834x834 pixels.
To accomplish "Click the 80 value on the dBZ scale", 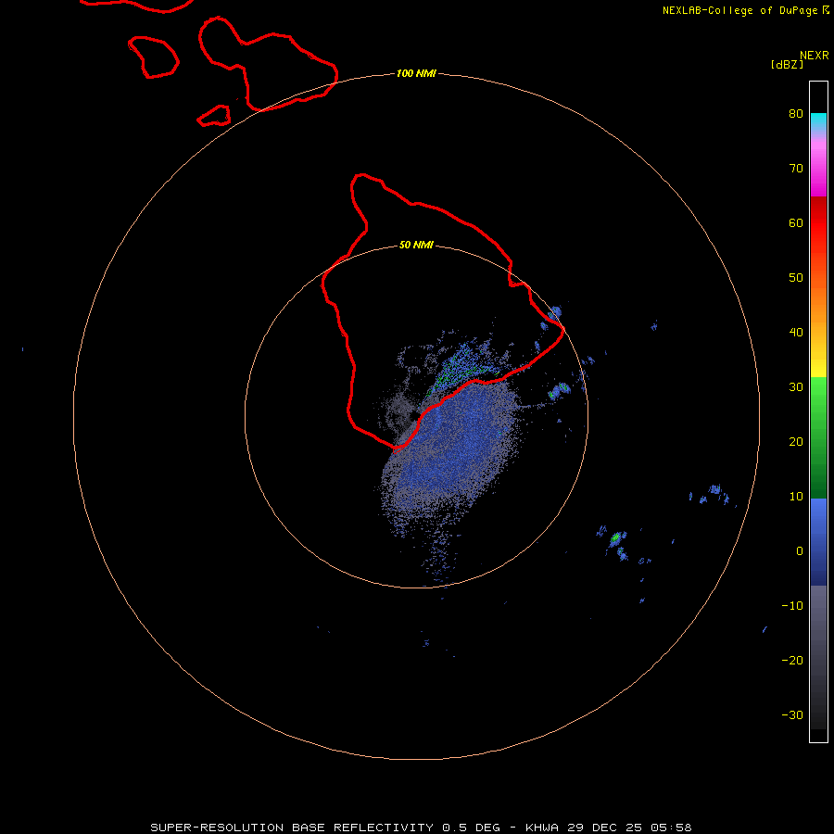I will click(x=796, y=114).
